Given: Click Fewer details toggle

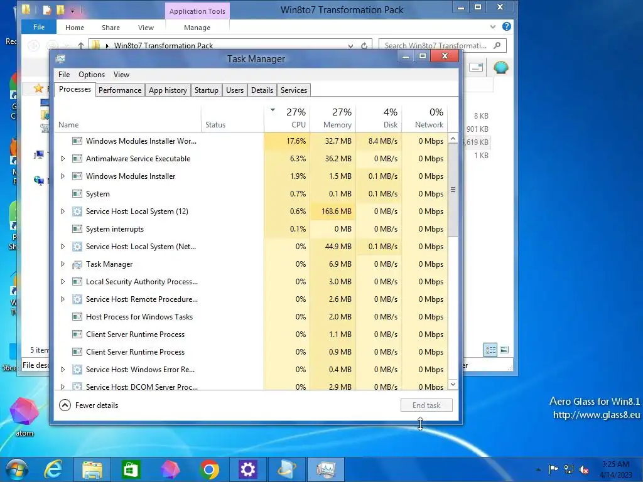Looking at the screenshot, I should click(89, 405).
